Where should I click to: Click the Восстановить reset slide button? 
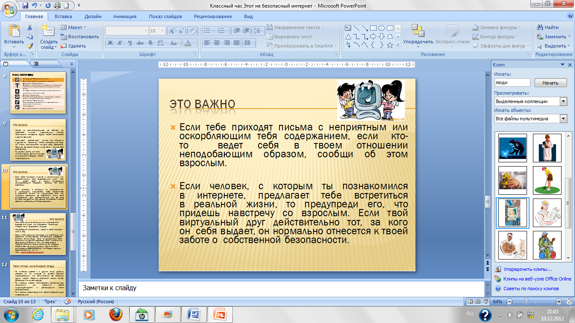[80, 37]
